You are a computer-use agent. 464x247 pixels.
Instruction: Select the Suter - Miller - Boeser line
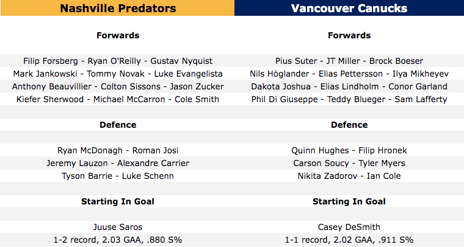click(349, 61)
